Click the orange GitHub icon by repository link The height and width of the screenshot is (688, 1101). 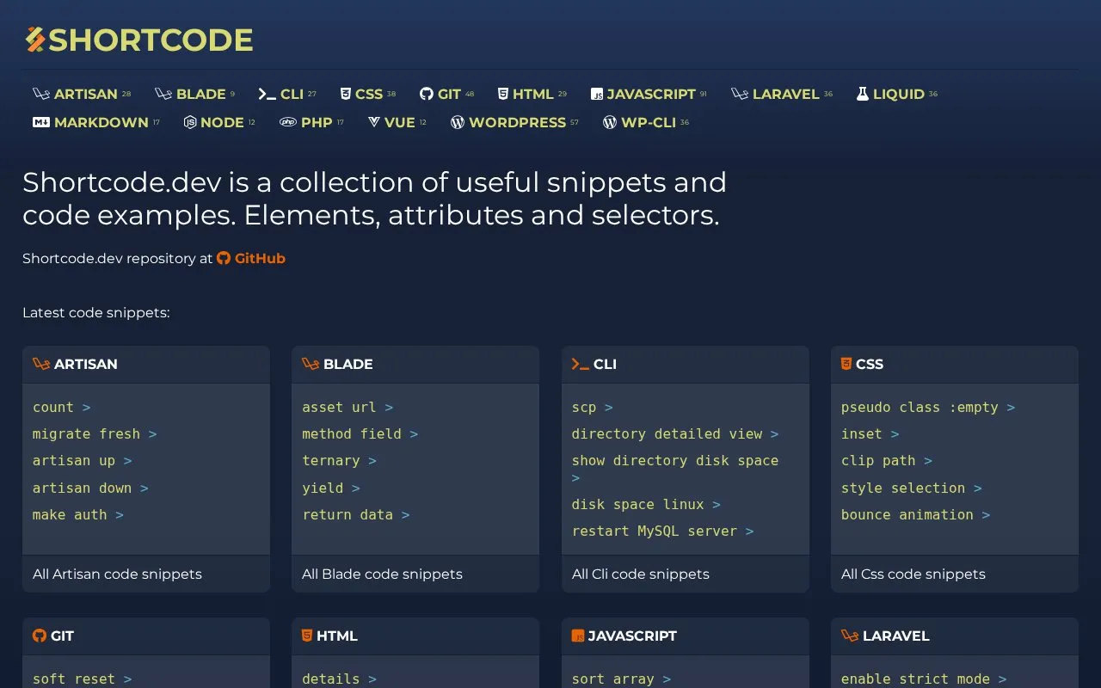(224, 258)
